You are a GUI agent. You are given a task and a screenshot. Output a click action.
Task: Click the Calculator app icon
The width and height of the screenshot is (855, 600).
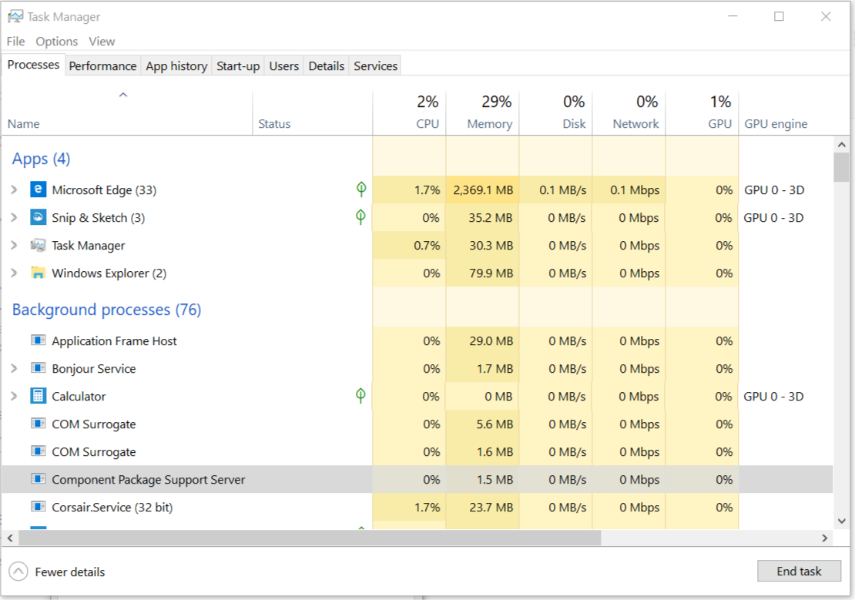(38, 396)
